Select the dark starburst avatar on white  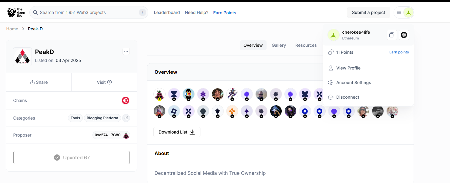218,111
